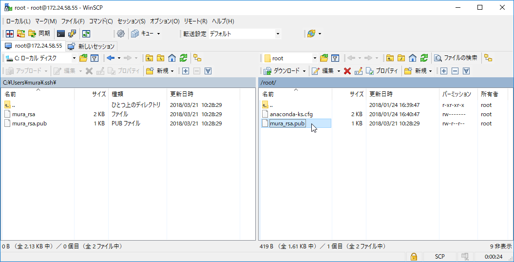Image resolution: width=514 pixels, height=262 pixels.
Task: Expand the globe icon dropdown arrow
Action: (320, 34)
